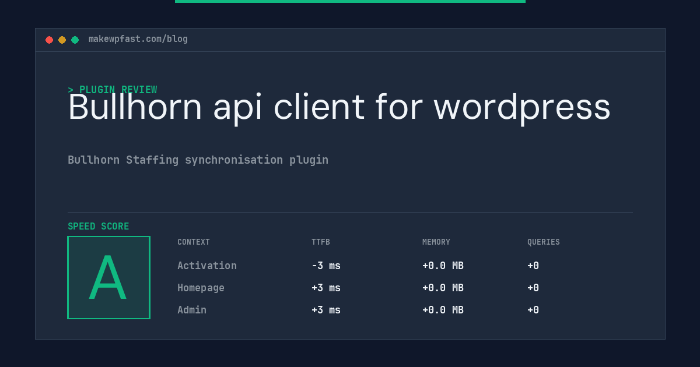Click the CONTEXT column header
This screenshot has height=367, width=700.
click(194, 242)
